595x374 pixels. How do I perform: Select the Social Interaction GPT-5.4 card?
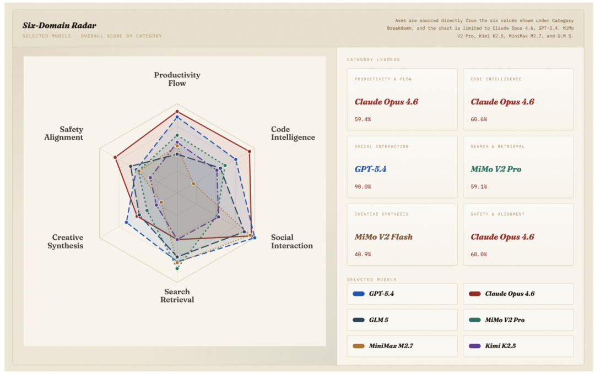[x=402, y=167]
